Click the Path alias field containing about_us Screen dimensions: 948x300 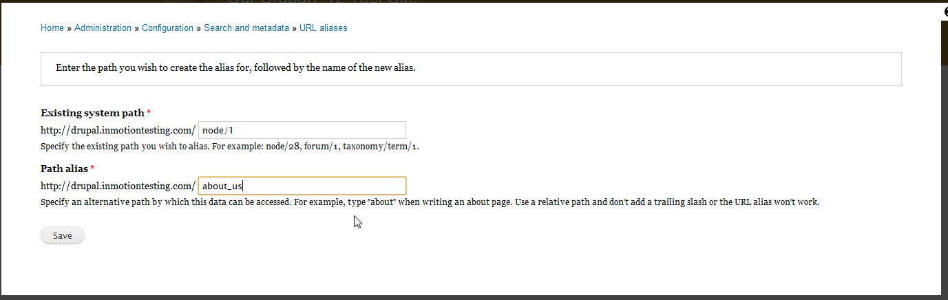tap(302, 186)
